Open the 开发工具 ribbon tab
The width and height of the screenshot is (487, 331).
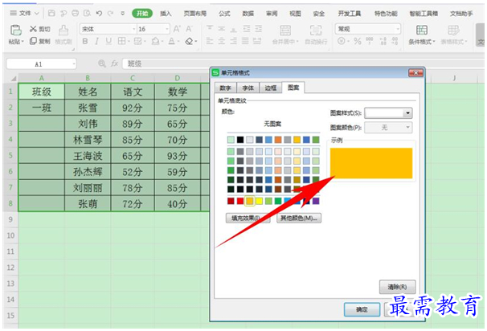(350, 14)
